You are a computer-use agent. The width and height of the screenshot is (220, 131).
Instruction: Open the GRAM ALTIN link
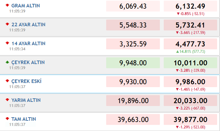26,6
